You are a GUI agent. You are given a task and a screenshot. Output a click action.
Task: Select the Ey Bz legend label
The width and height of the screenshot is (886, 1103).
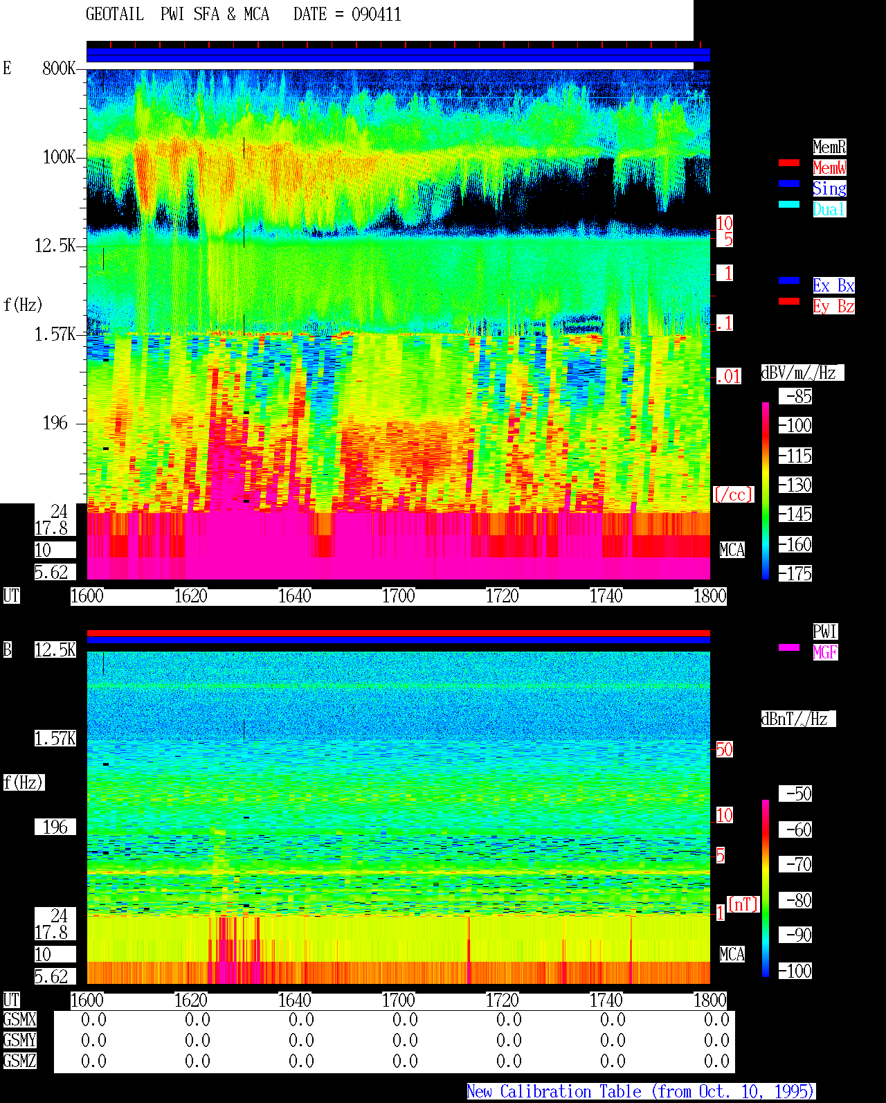click(833, 306)
